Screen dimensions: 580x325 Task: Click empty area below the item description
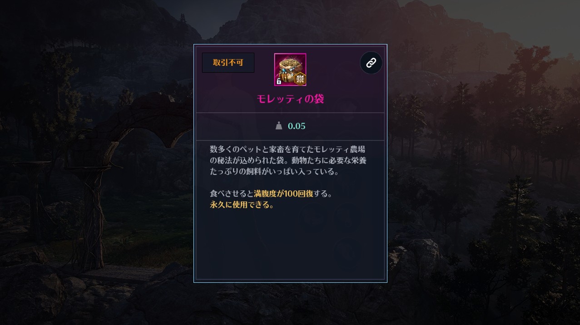(290, 245)
